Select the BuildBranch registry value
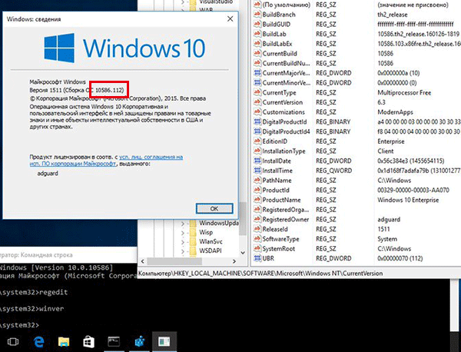 click(279, 15)
